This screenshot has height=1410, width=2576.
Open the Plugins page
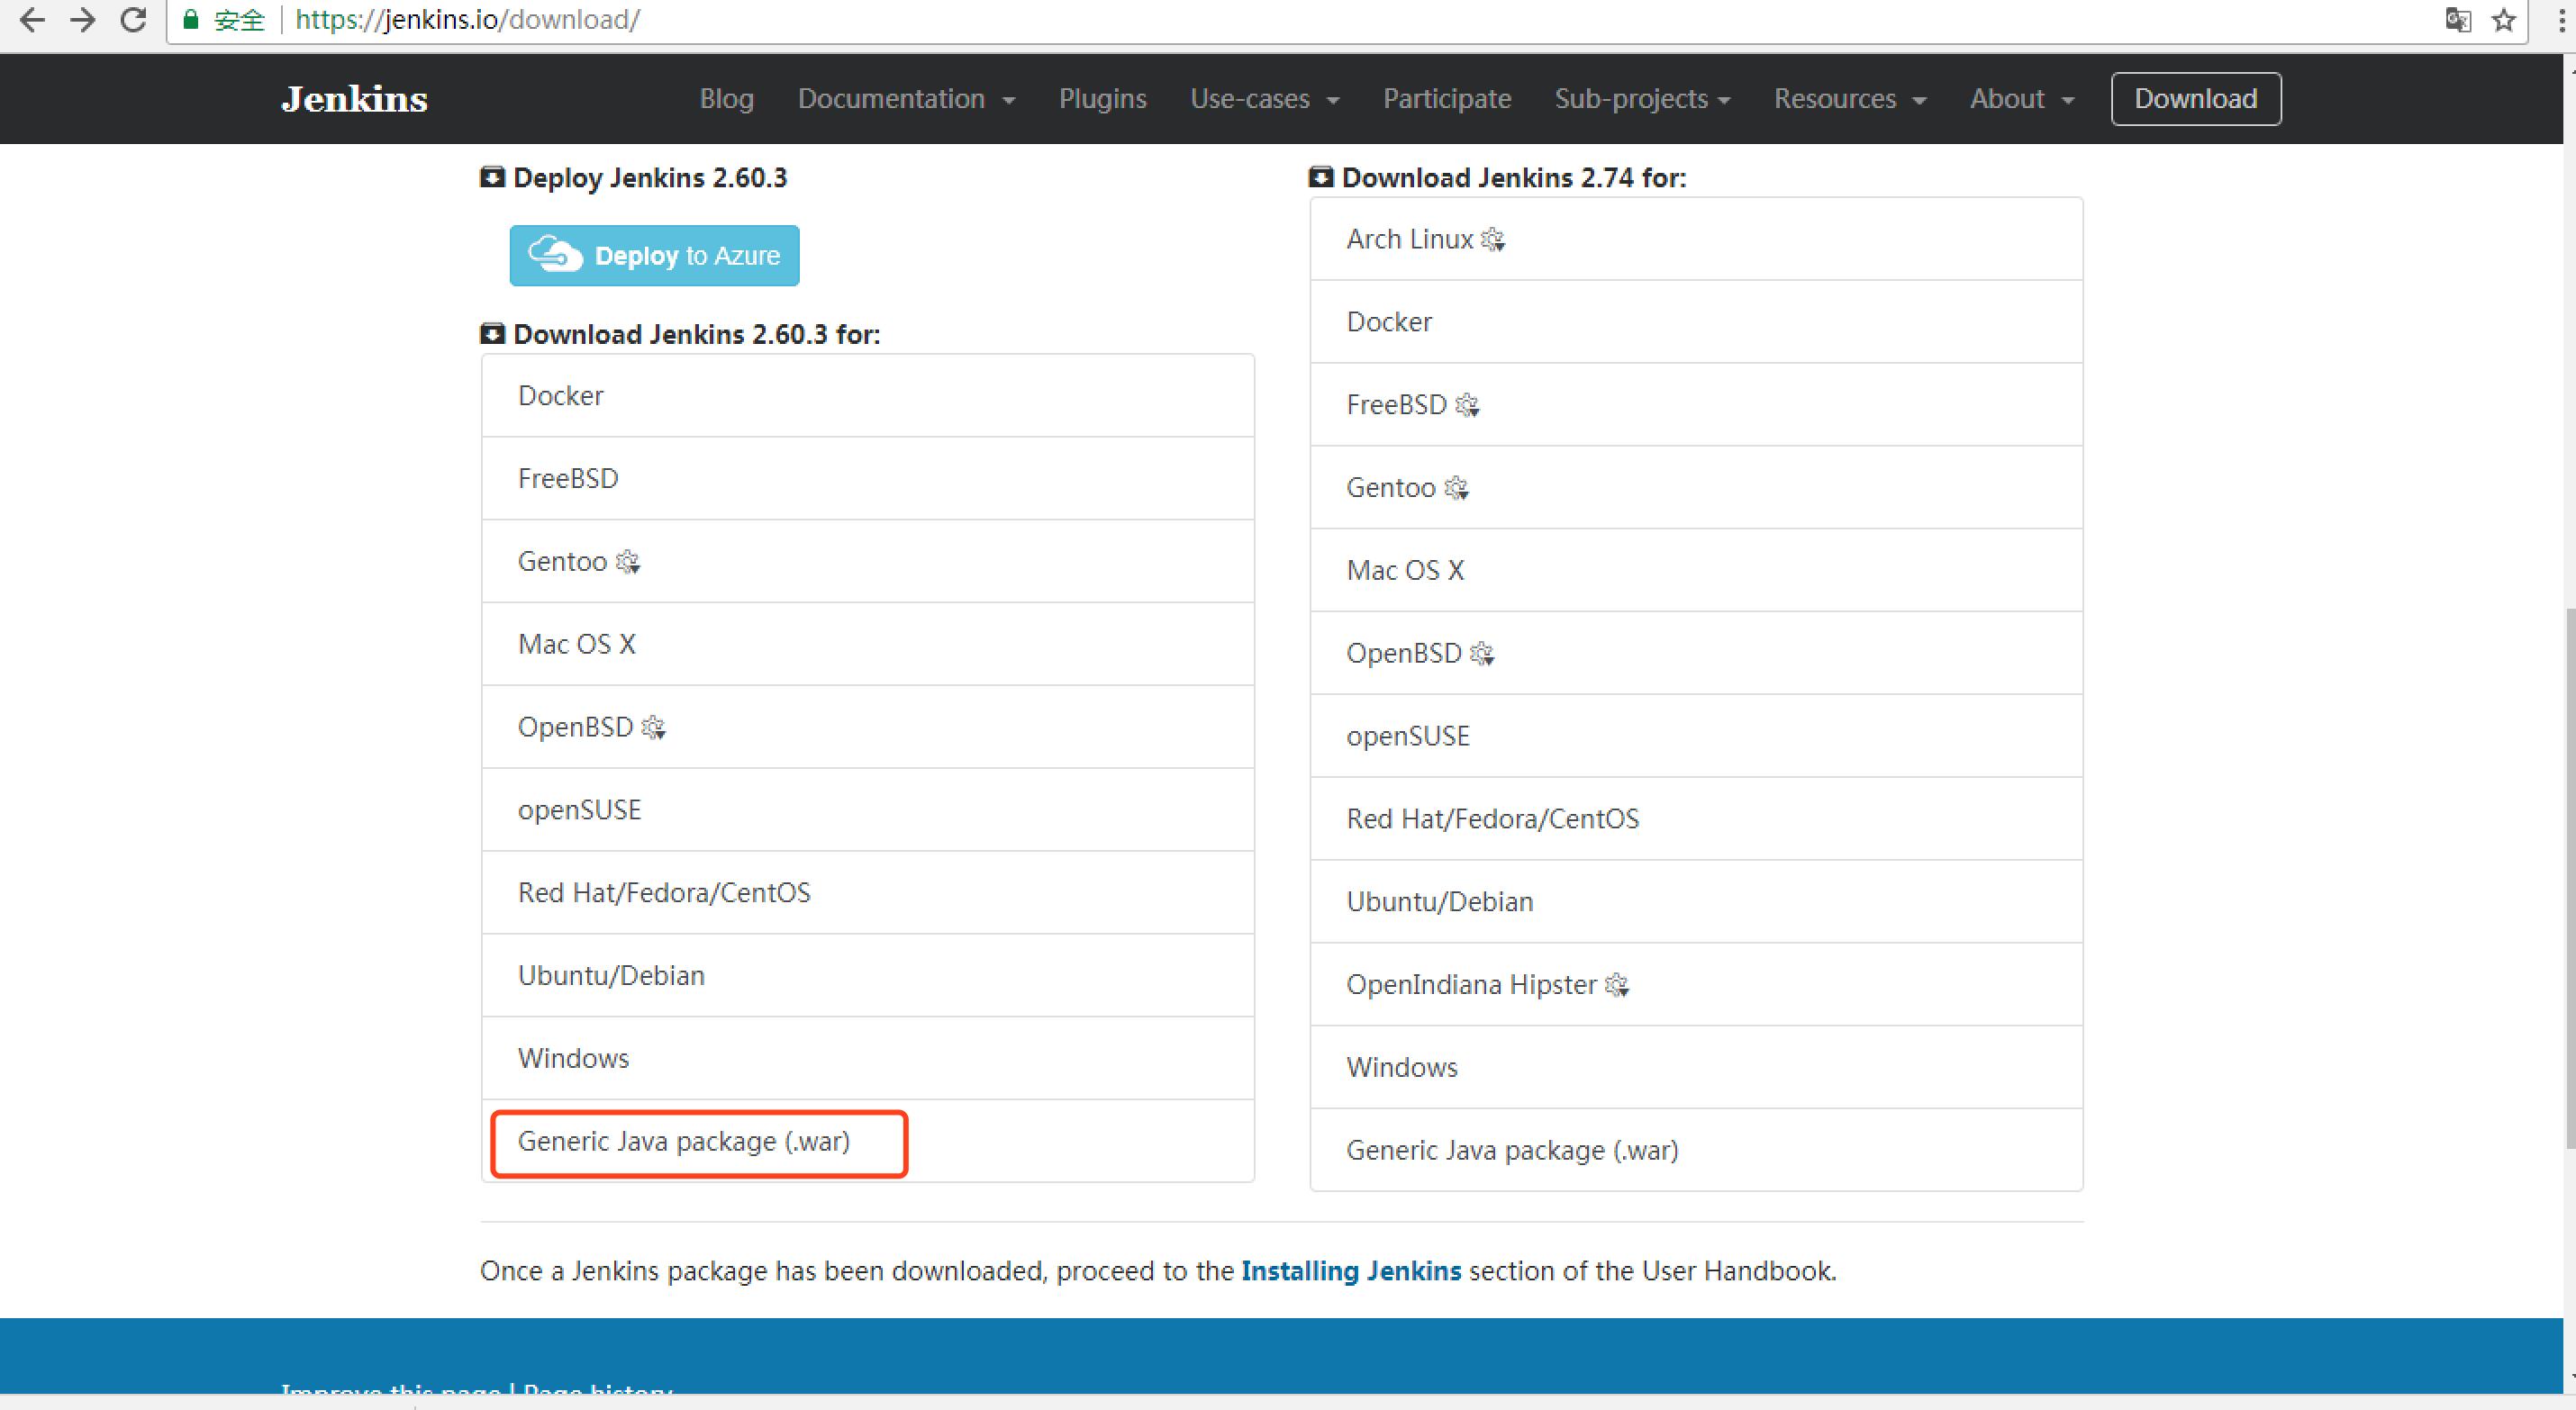(1102, 99)
